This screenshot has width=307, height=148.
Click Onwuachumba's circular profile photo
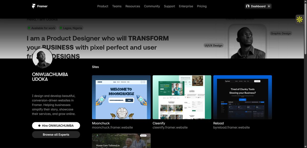coord(42,58)
